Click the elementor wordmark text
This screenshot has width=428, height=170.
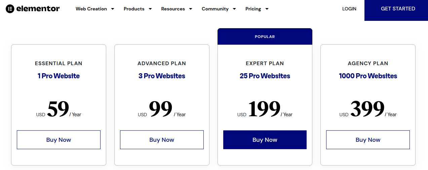(38, 9)
